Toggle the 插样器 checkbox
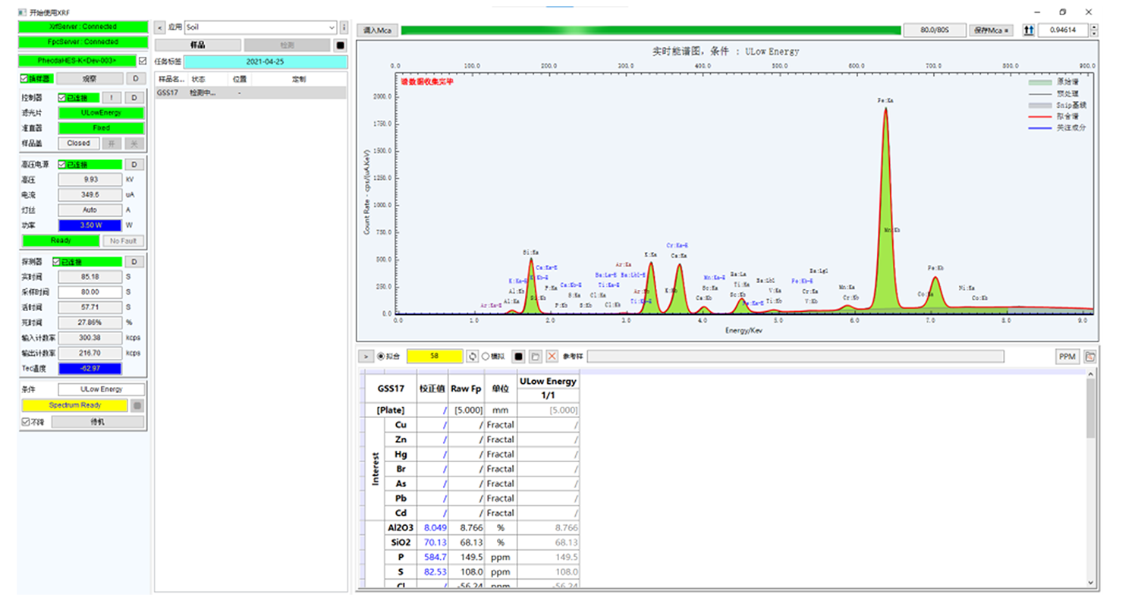 pos(25,78)
